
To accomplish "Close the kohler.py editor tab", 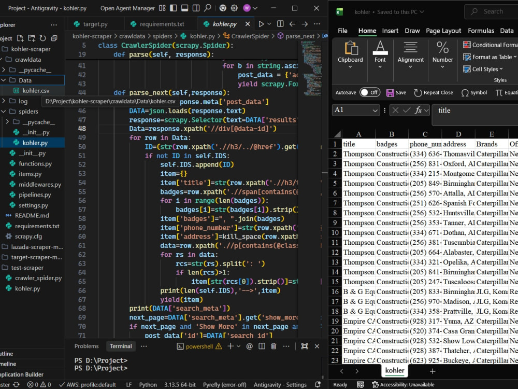I will tap(248, 24).
